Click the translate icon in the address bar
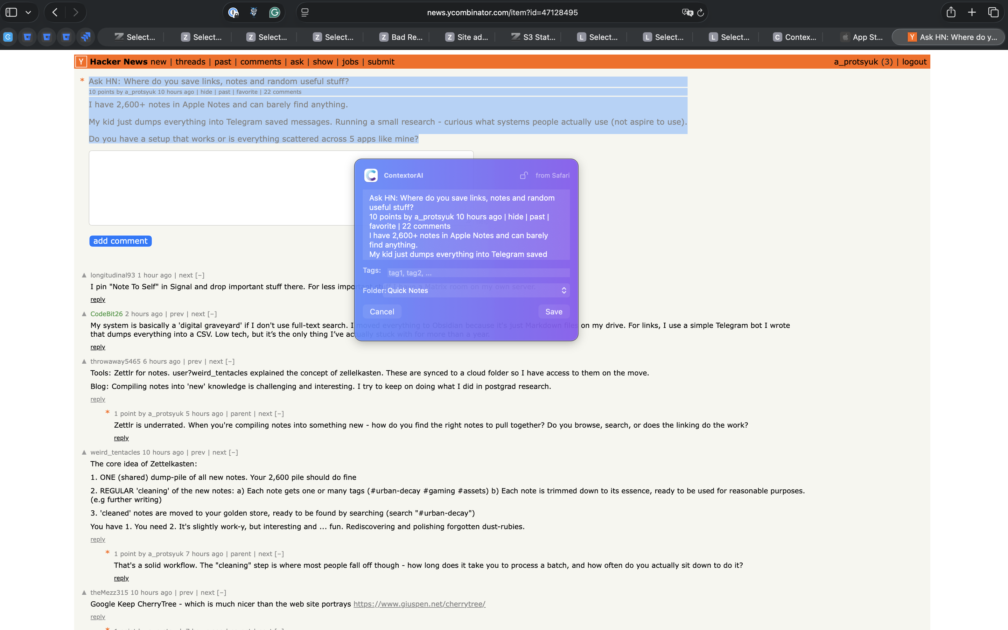1008x630 pixels. [x=687, y=12]
